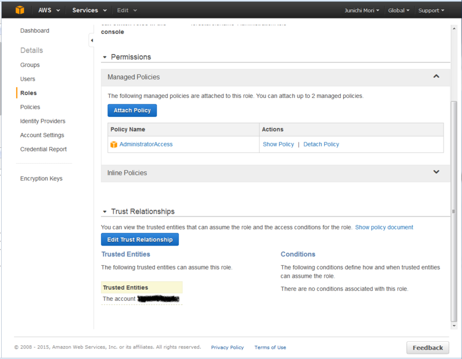The height and width of the screenshot is (359, 462).
Task: Click the scrollbar up arrow
Action: tap(454, 29)
